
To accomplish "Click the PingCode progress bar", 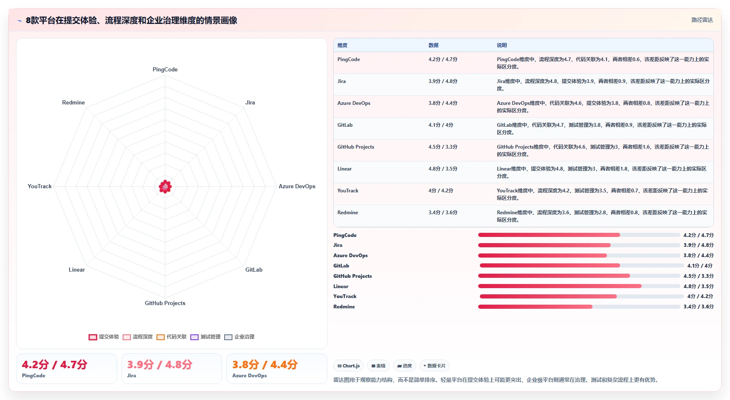I will (x=579, y=235).
